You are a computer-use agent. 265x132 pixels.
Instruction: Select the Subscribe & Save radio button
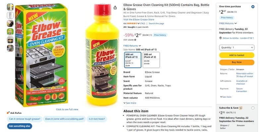click(x=253, y=108)
